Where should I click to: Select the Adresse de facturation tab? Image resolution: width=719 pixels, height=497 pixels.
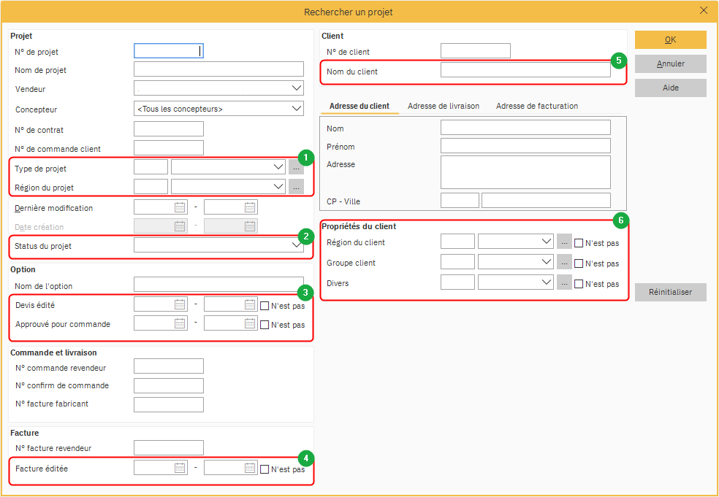click(x=536, y=106)
